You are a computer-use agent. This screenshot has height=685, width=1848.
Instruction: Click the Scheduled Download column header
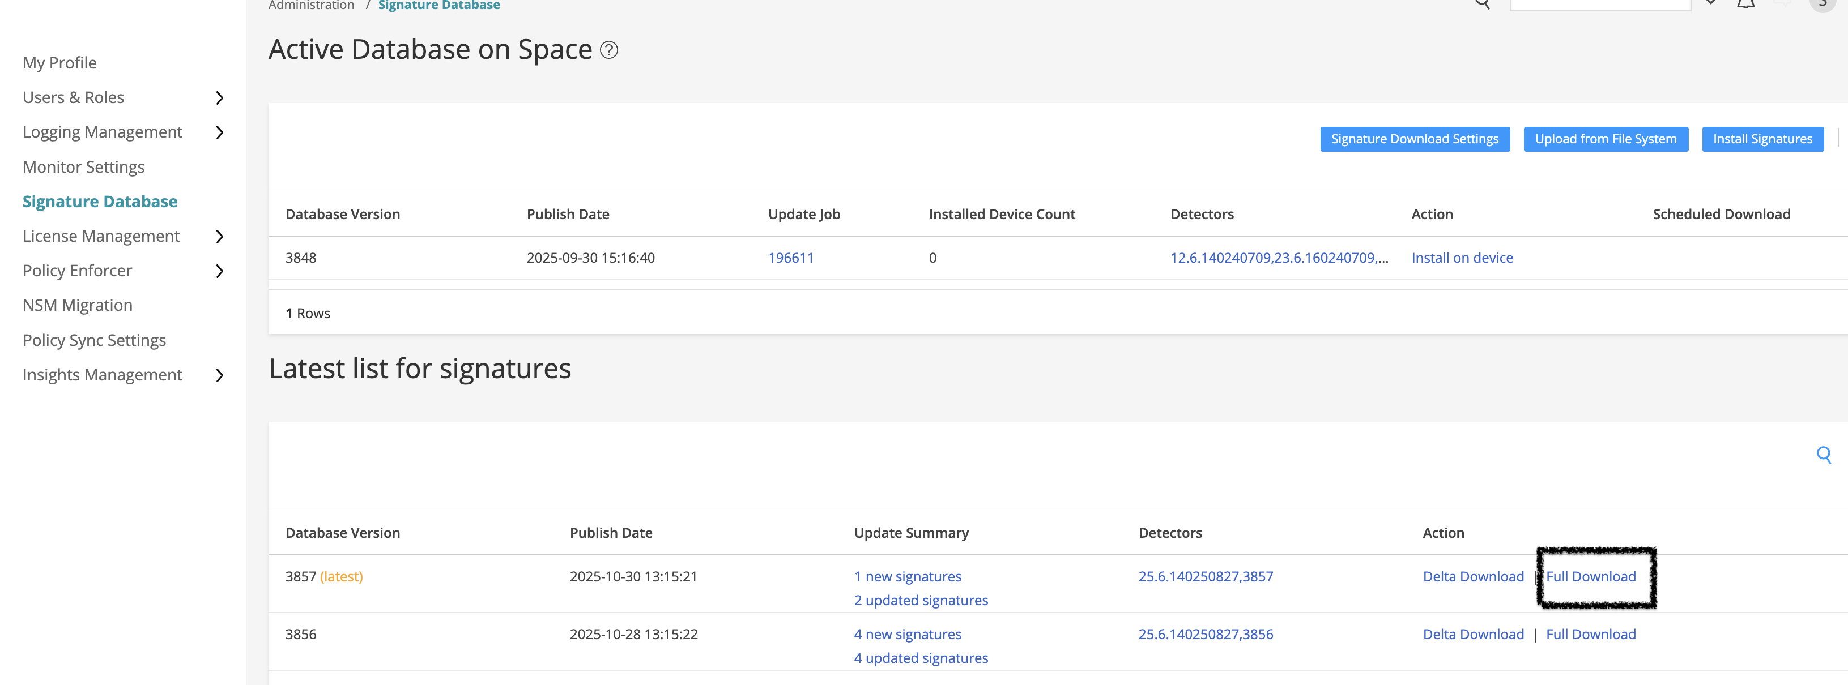(x=1721, y=214)
